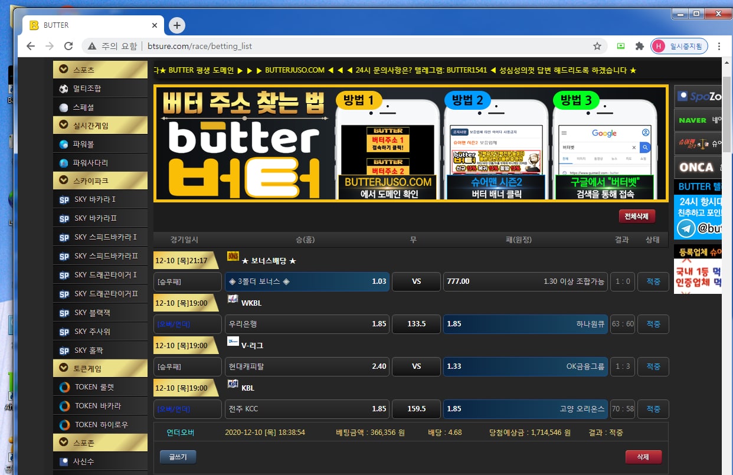This screenshot has width=733, height=475.
Task: Click the 글쓰기 button
Action: click(x=178, y=457)
